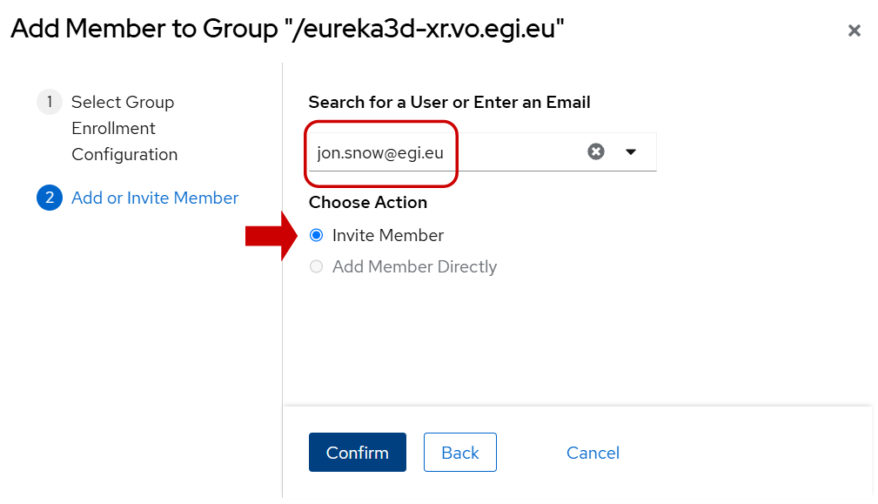Click the Choose Action heading
The height and width of the screenshot is (504, 878).
[x=368, y=202]
